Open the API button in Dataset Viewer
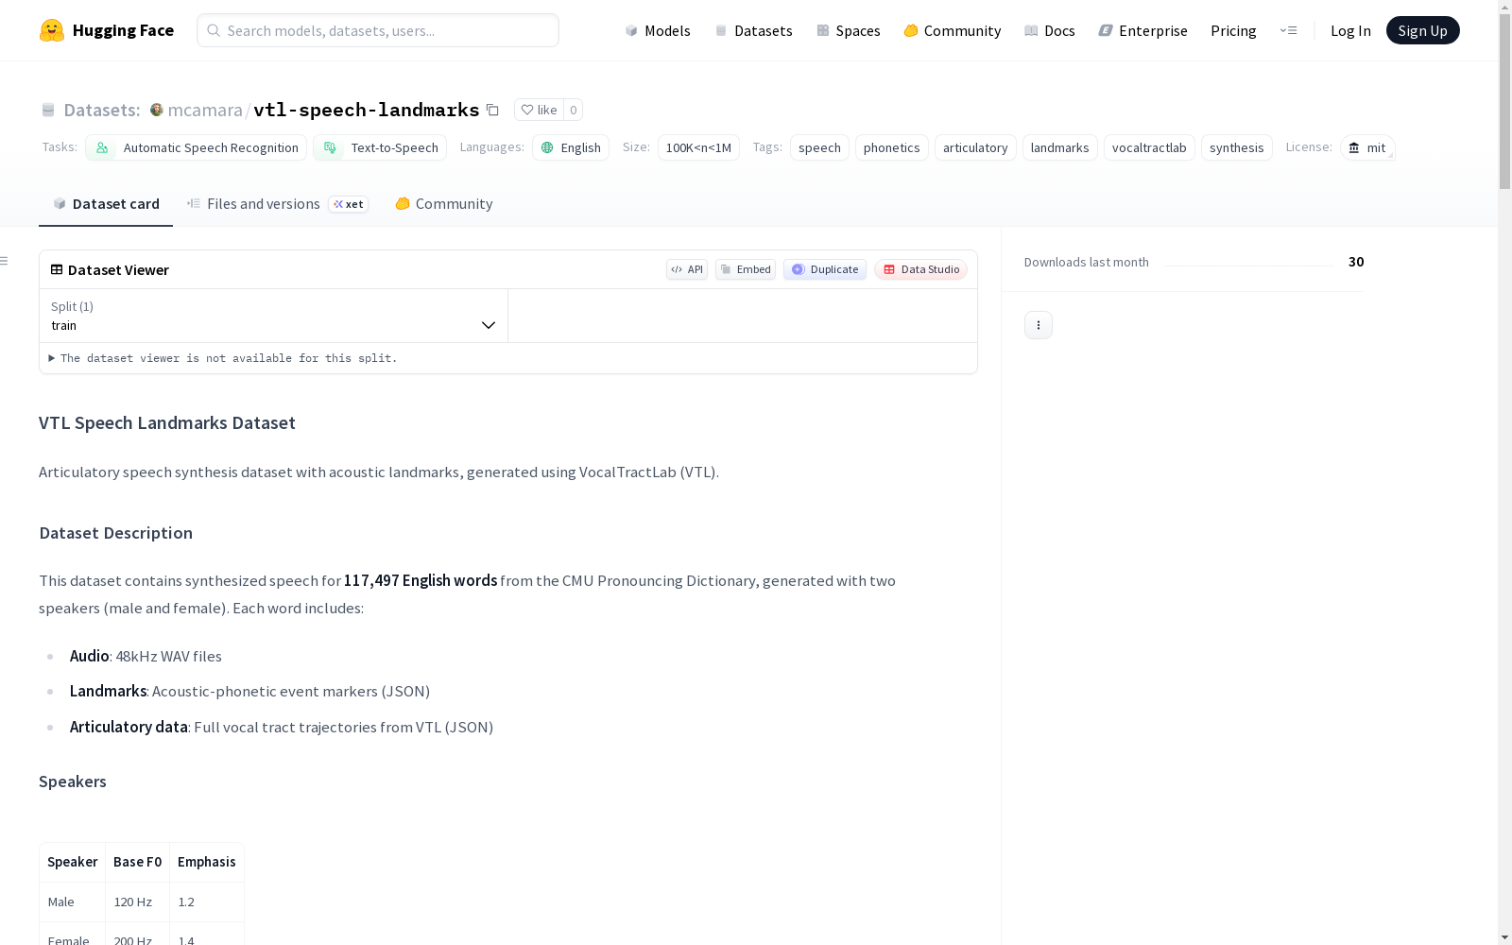 pyautogui.click(x=687, y=269)
